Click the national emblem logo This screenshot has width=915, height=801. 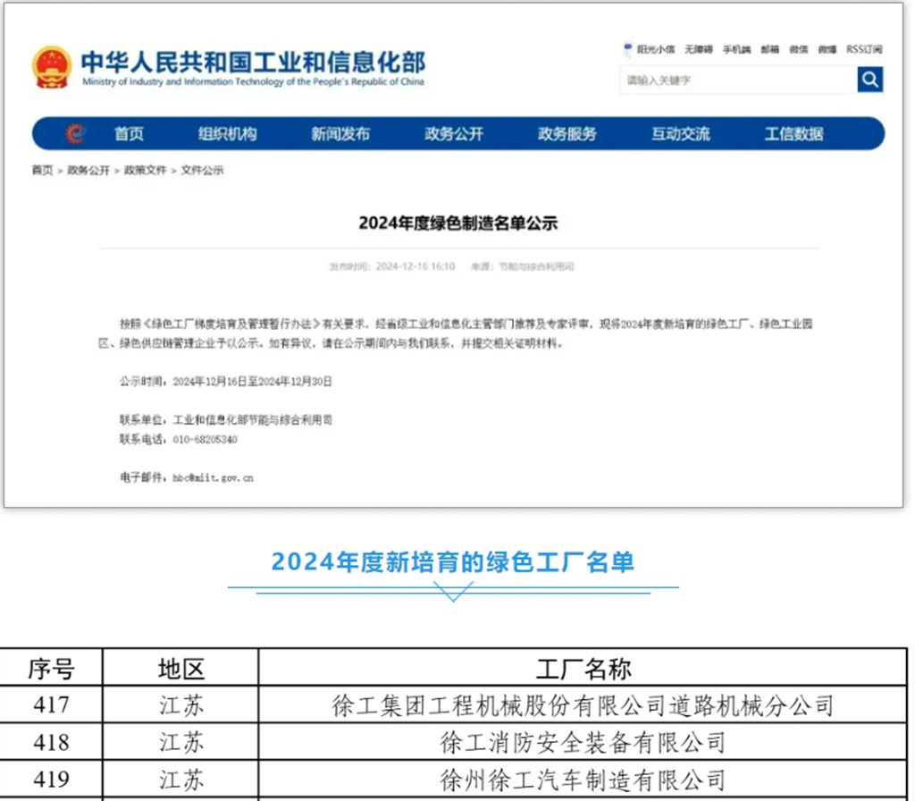tap(52, 68)
